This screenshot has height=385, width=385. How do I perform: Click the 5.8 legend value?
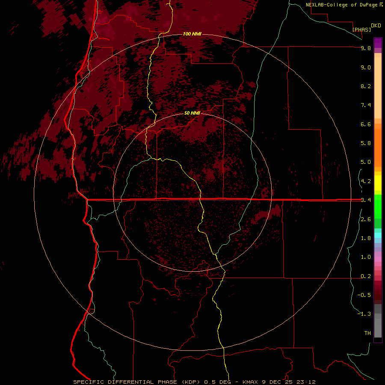pyautogui.click(x=366, y=143)
